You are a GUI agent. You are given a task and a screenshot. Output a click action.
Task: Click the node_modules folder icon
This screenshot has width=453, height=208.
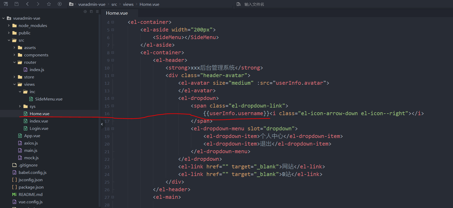(x=14, y=25)
